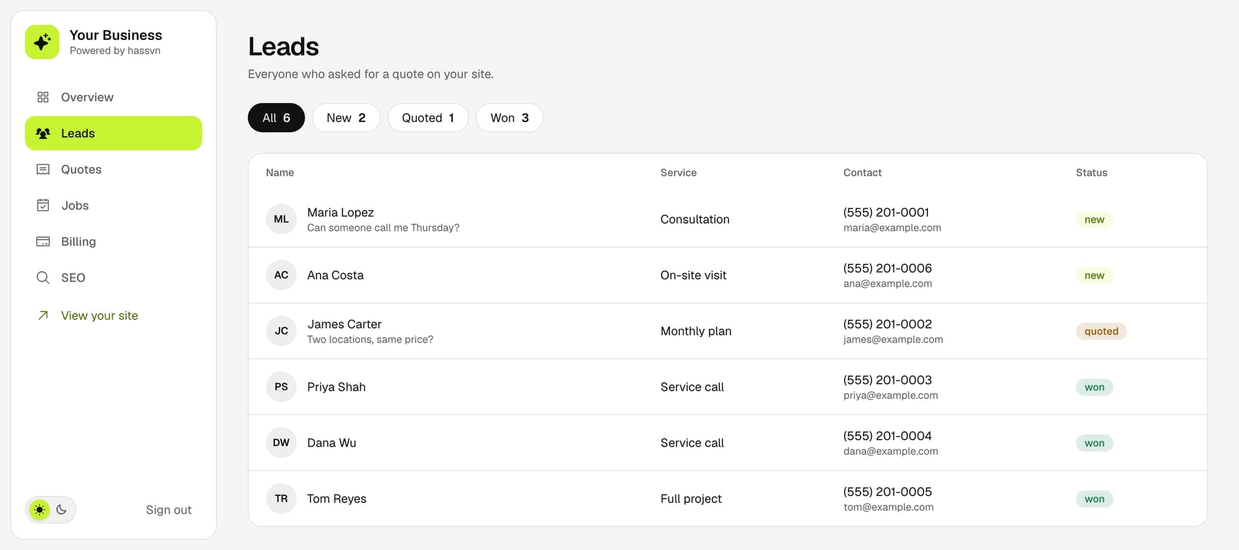This screenshot has height=550, width=1239.
Task: Click the PS avatar for Priya Shah
Action: point(281,387)
